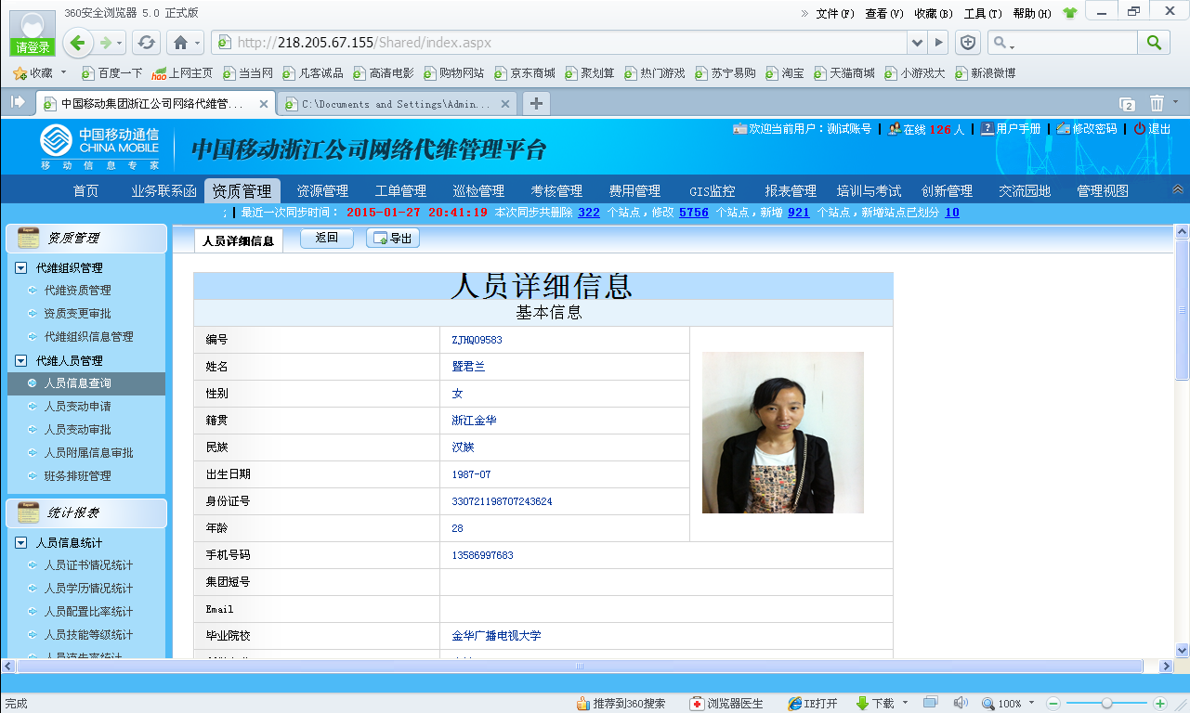Expand the address bar history dropdown

tap(918, 43)
